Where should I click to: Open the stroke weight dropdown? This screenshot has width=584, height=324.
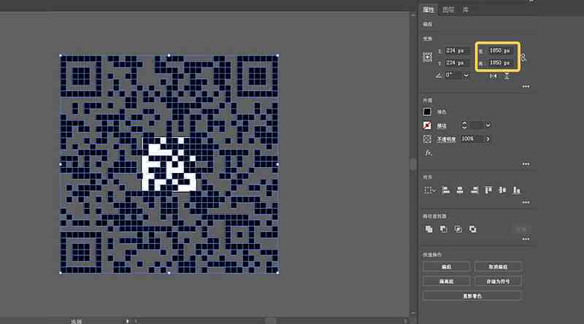(488, 126)
